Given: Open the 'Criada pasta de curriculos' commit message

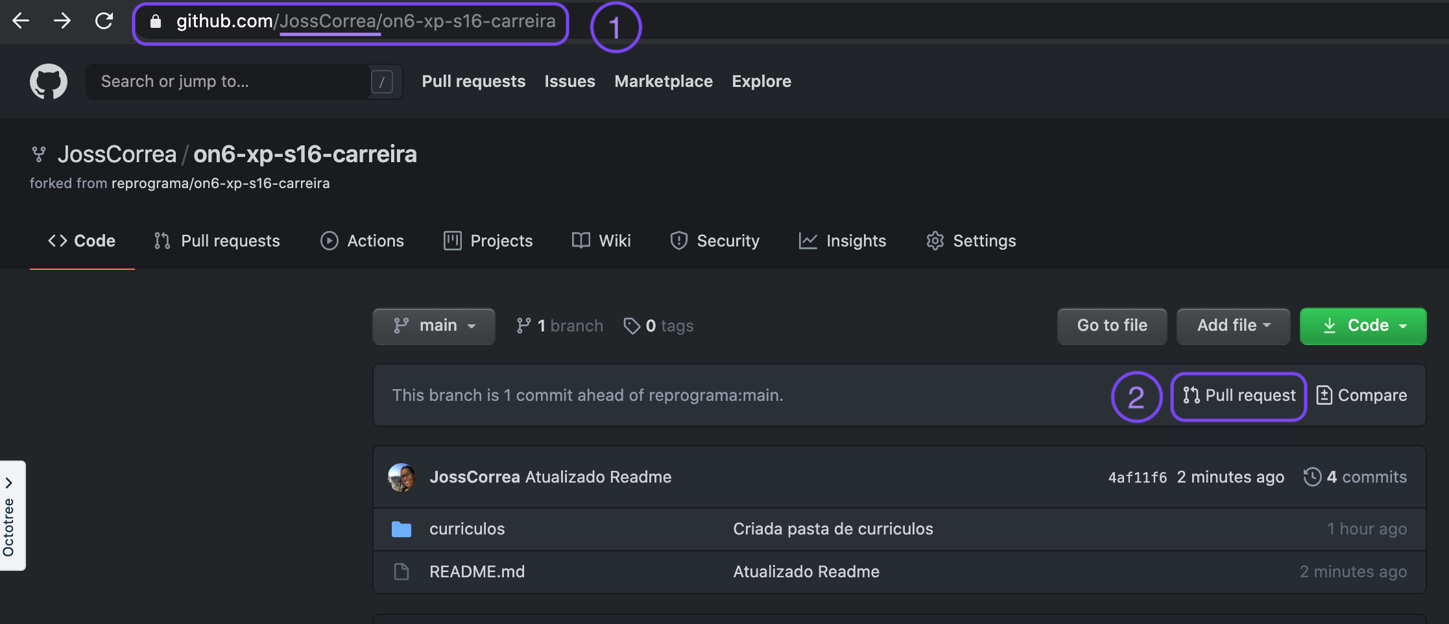Looking at the screenshot, I should click(833, 529).
